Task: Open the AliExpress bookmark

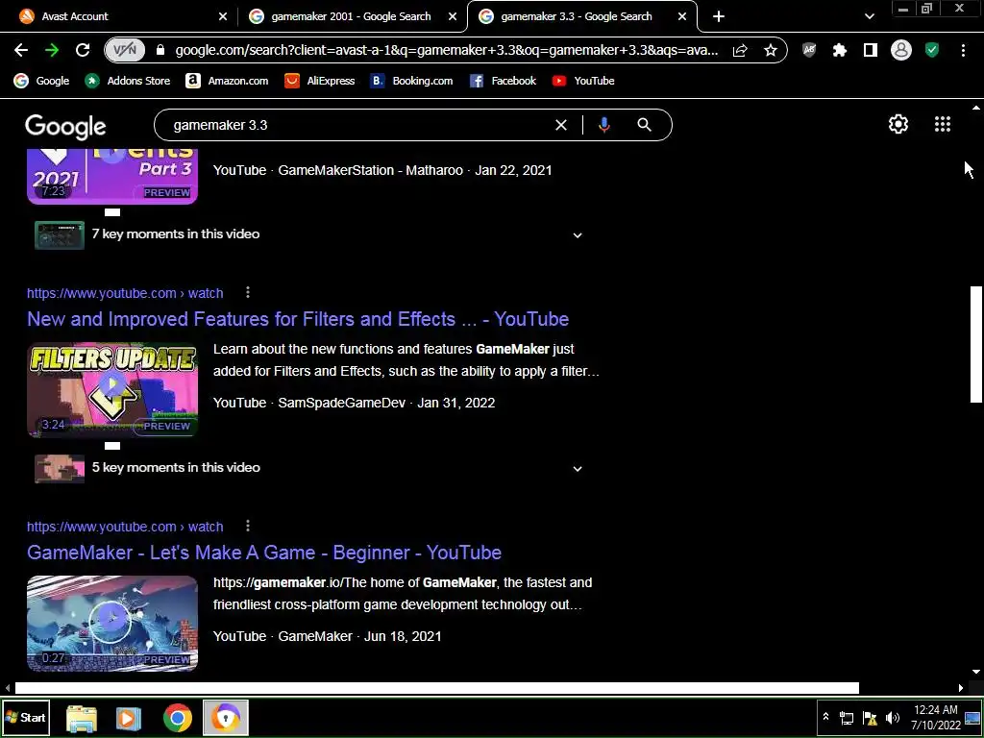Action: click(319, 81)
